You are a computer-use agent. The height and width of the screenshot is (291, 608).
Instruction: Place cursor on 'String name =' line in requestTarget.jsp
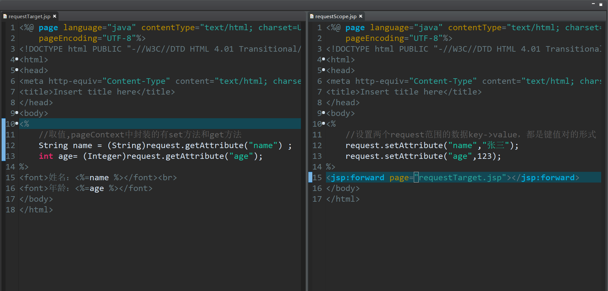click(x=165, y=145)
